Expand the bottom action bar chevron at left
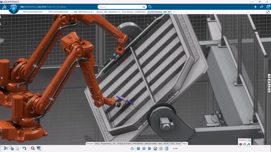Viewport: 271px width, 152px height. (x=1, y=146)
